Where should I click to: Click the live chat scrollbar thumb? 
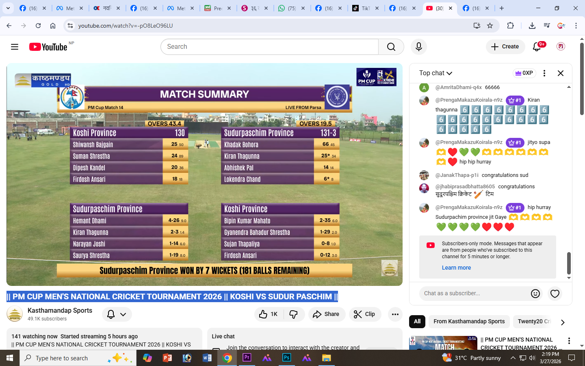tap(569, 263)
